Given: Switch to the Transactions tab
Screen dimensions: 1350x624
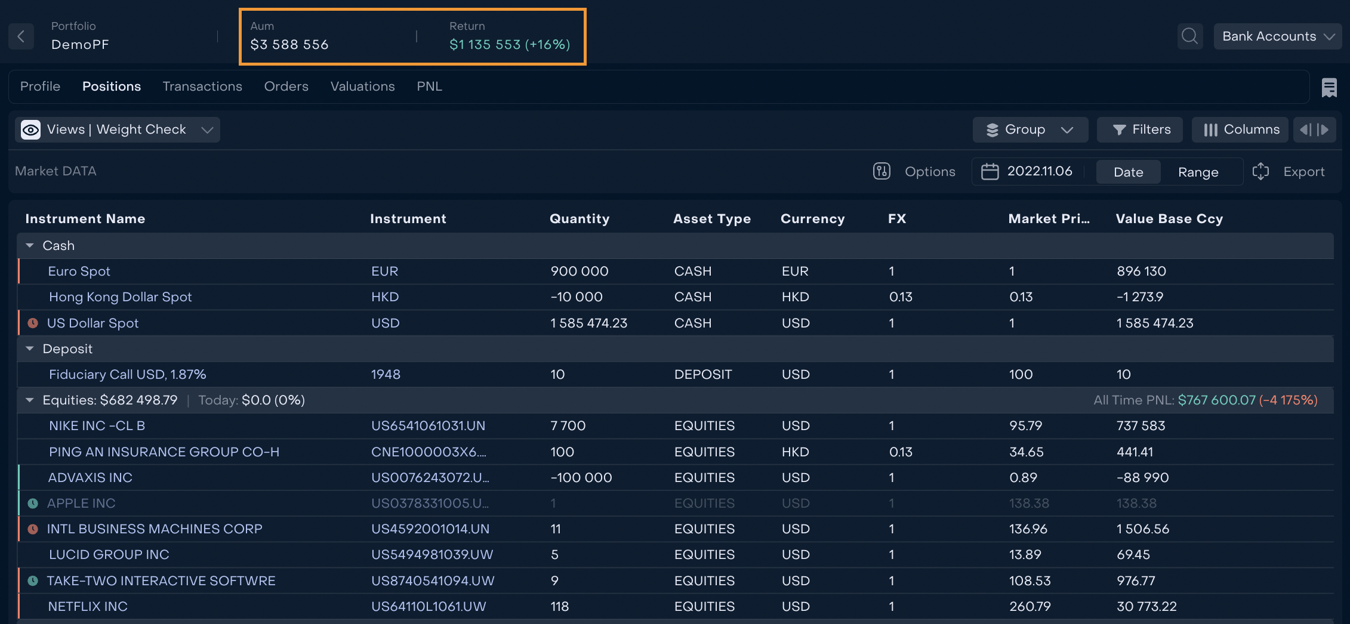Looking at the screenshot, I should (202, 87).
